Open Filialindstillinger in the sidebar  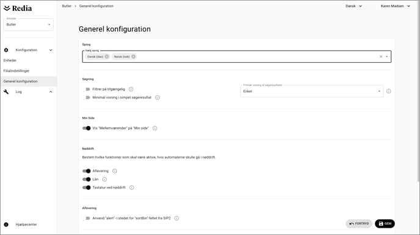point(16,71)
